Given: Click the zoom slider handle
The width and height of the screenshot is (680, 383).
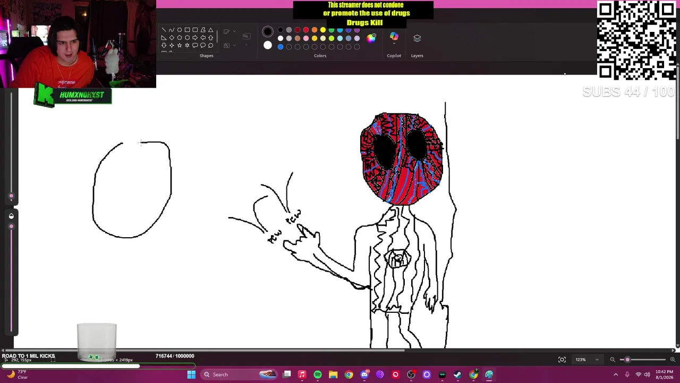Looking at the screenshot, I should pyautogui.click(x=627, y=360).
